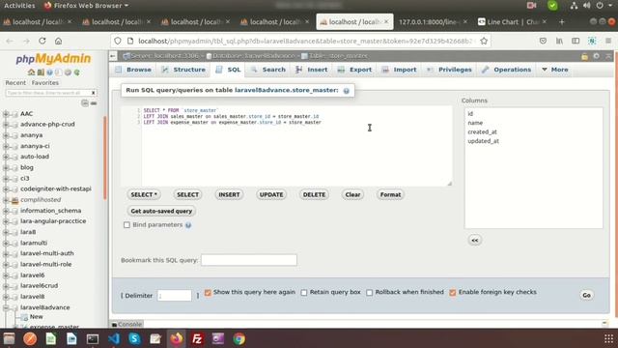This screenshot has height=348, width=618.
Task: Click the Bookmark this SQL query field
Action: (x=249, y=260)
